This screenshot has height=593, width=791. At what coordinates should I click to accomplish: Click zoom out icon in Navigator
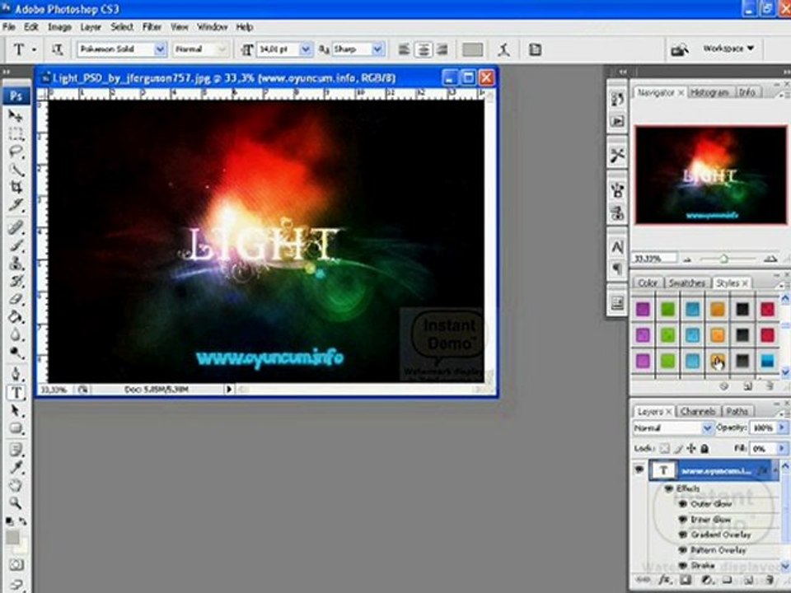pos(687,259)
